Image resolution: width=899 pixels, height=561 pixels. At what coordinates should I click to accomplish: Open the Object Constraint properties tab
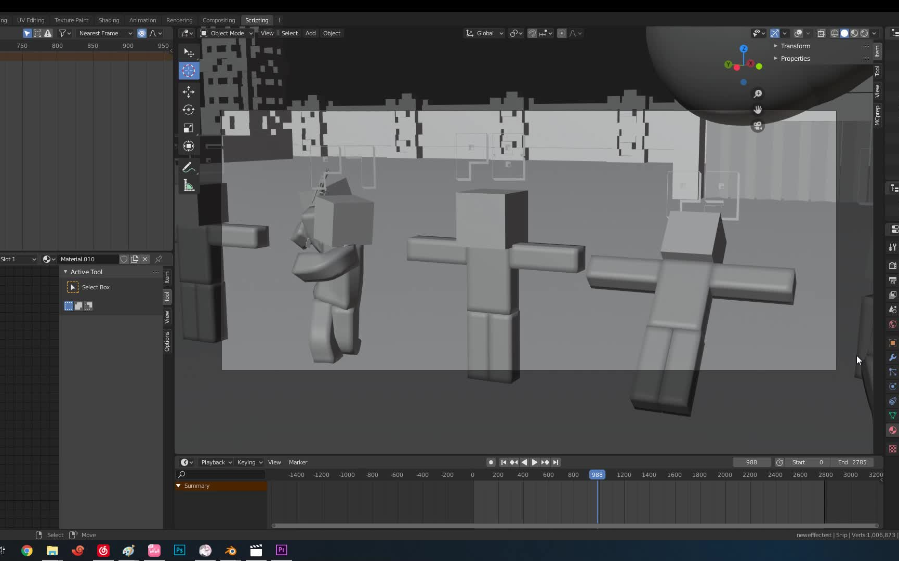coord(893,401)
